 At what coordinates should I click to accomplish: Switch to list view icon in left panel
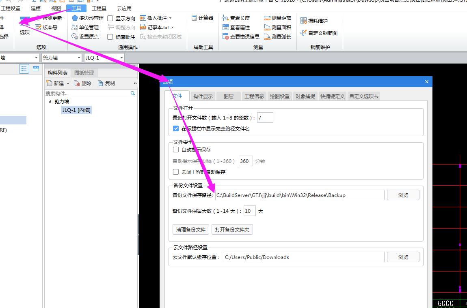pyautogui.click(x=24, y=68)
